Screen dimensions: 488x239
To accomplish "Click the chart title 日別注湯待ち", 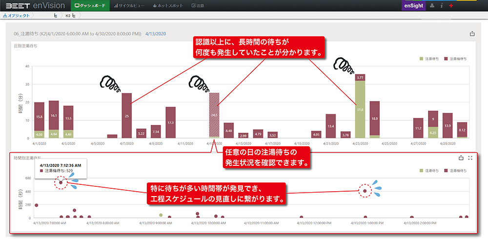I will [x=25, y=46].
